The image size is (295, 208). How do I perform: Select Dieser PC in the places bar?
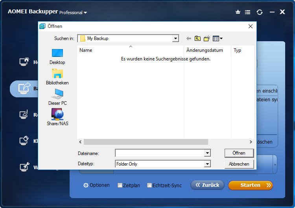(x=57, y=97)
